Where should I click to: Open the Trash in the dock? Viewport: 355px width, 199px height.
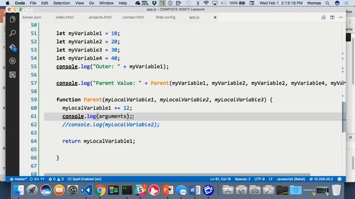click(336, 190)
